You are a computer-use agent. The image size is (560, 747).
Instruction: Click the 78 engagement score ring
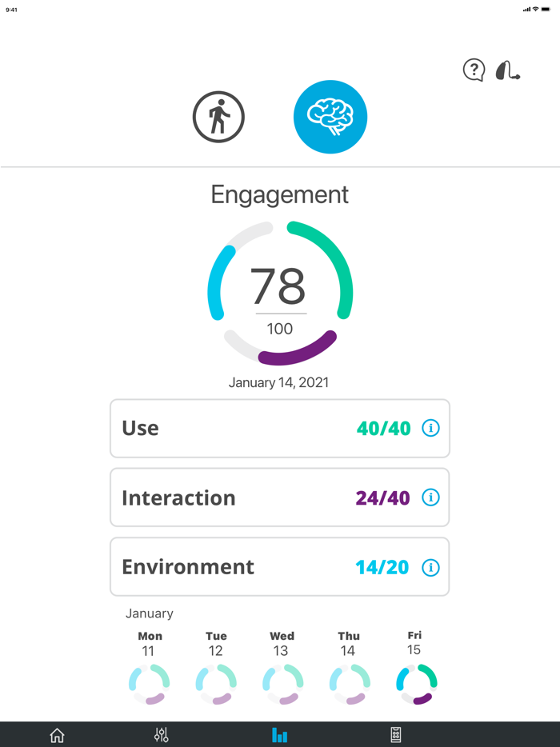point(279,290)
